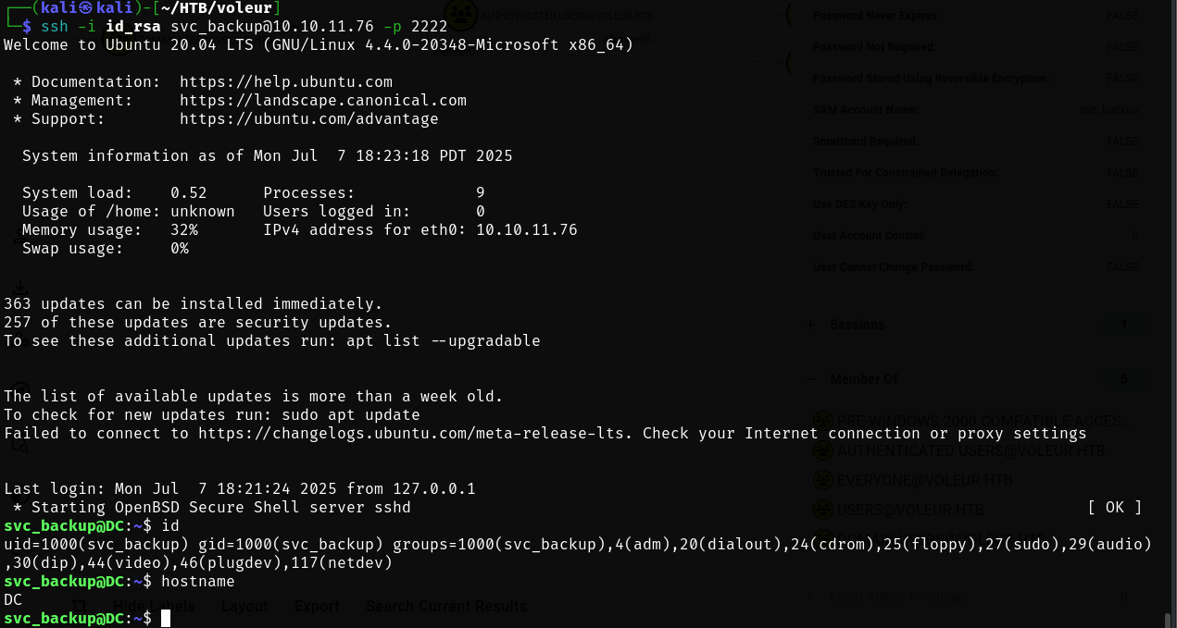Open the USERS@VOLEUR.HTB group entry
The width and height of the screenshot is (1177, 628).
click(910, 510)
